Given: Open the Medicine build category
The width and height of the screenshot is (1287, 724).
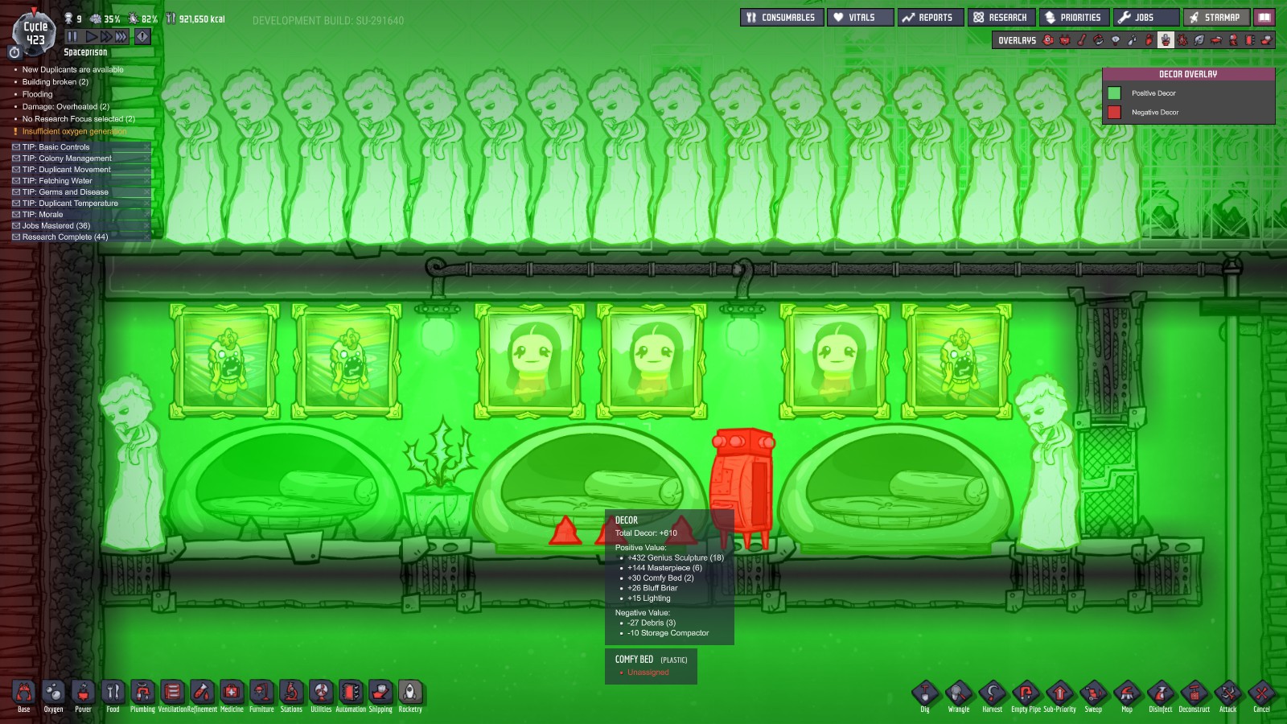Looking at the screenshot, I should (232, 693).
